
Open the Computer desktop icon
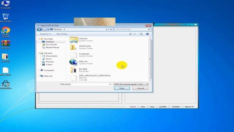point(6,4)
